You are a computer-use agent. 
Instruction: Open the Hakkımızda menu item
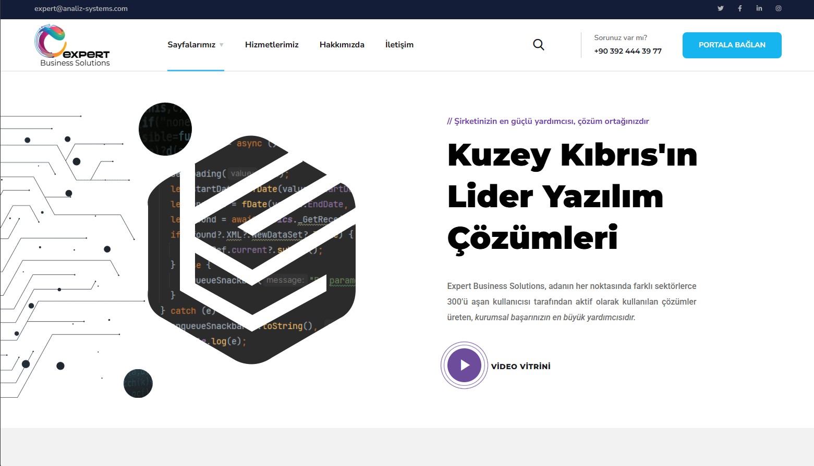click(x=342, y=45)
